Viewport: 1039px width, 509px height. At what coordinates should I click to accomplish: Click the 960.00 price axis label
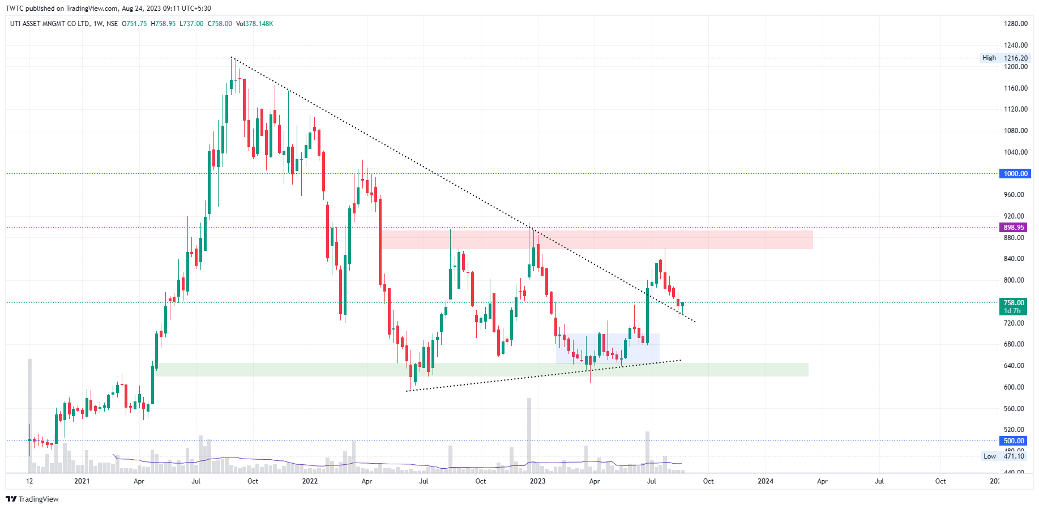click(1014, 195)
